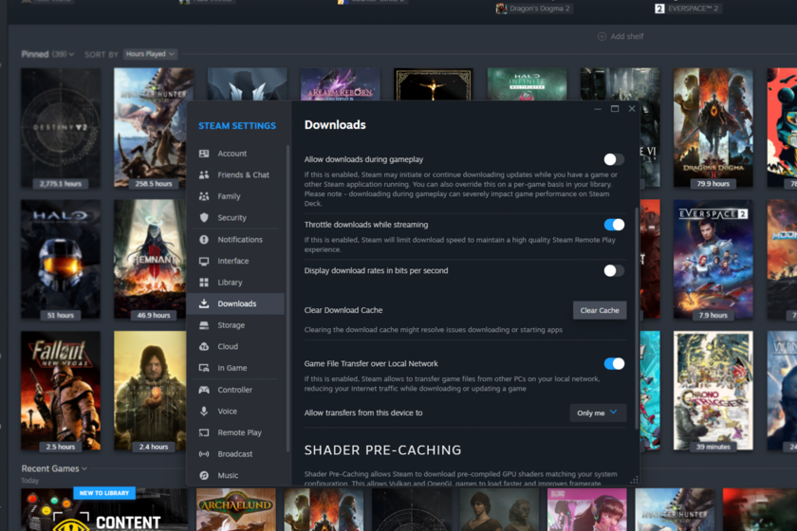This screenshot has width=797, height=531.
Task: Click the Remote Play cast icon
Action: coord(204,432)
